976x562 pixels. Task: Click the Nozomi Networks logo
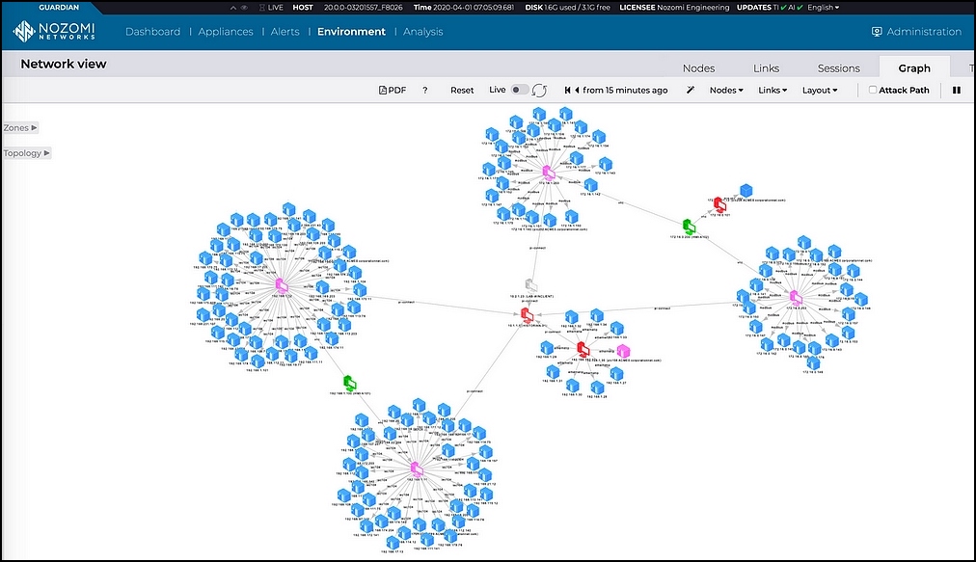click(55, 31)
